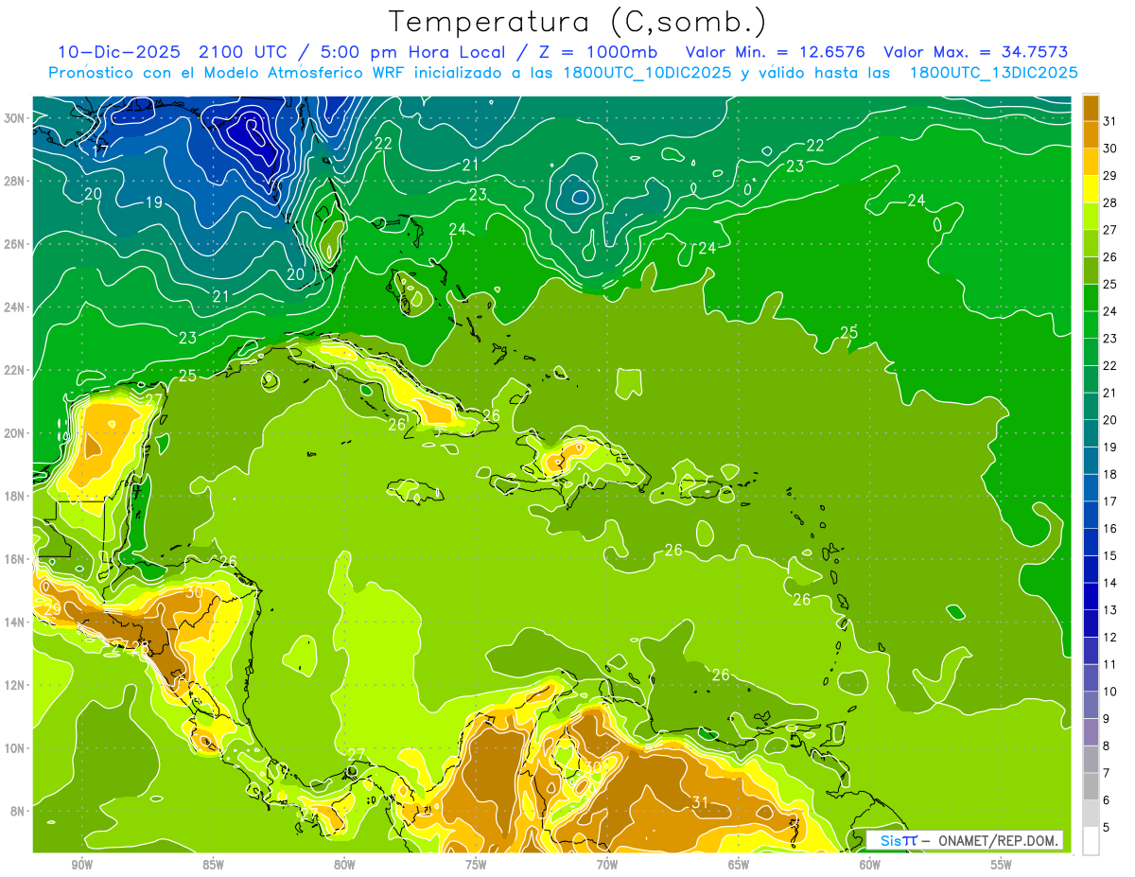Viewport: 1135px width, 877px height.
Task: Click the color bar tick label 20
Action: click(x=1110, y=420)
